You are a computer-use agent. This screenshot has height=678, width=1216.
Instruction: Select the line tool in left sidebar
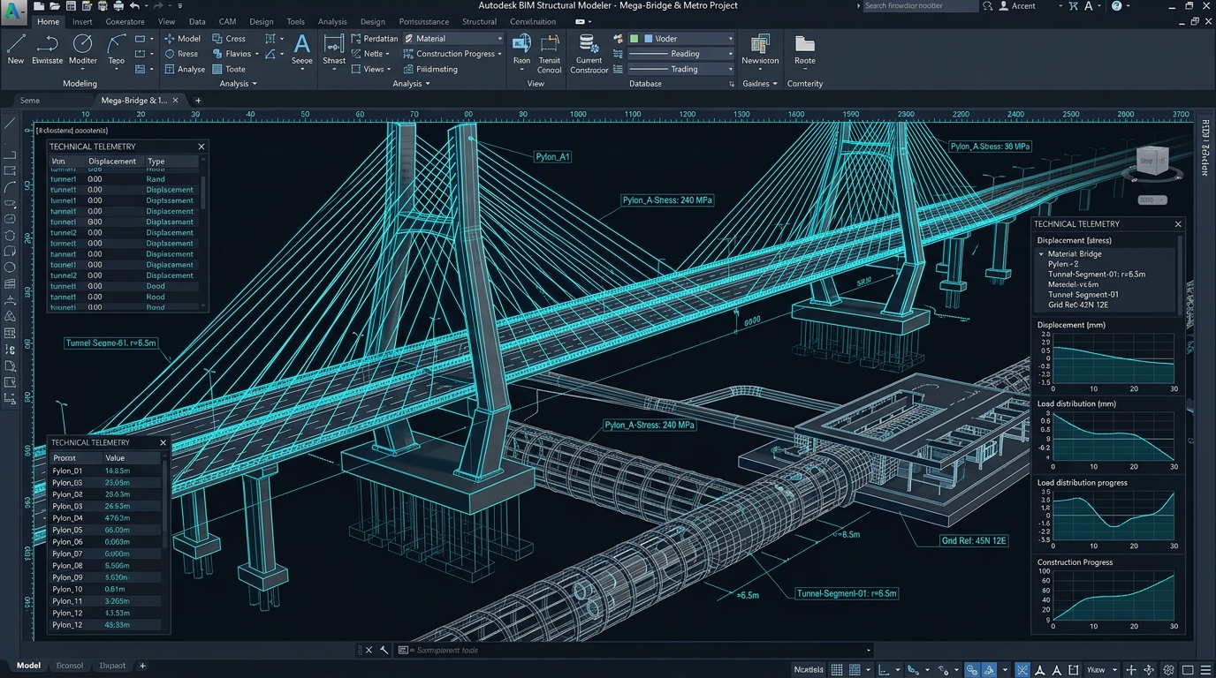(10, 124)
